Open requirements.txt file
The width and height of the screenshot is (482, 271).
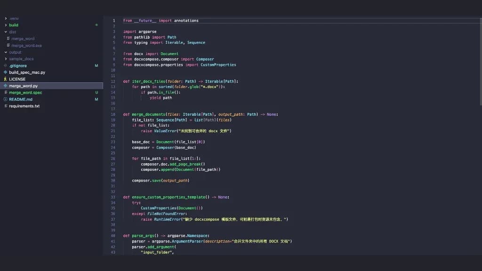(24, 106)
